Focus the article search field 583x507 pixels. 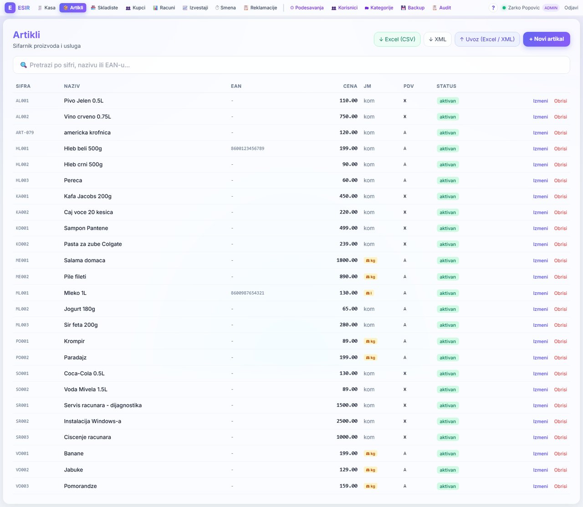click(291, 65)
